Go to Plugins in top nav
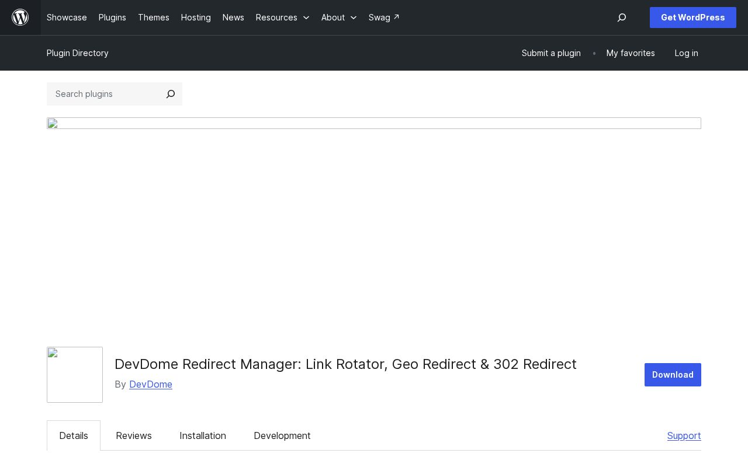The image size is (748, 467). (x=112, y=18)
